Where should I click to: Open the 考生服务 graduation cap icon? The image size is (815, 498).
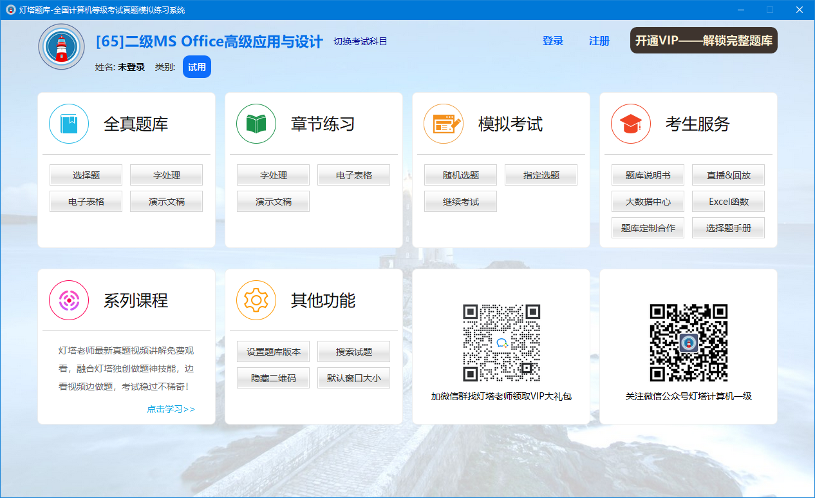[x=630, y=124]
